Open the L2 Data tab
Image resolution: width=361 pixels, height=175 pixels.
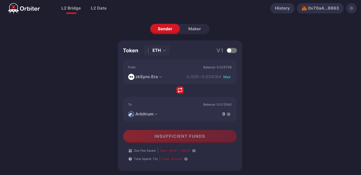coord(99,8)
